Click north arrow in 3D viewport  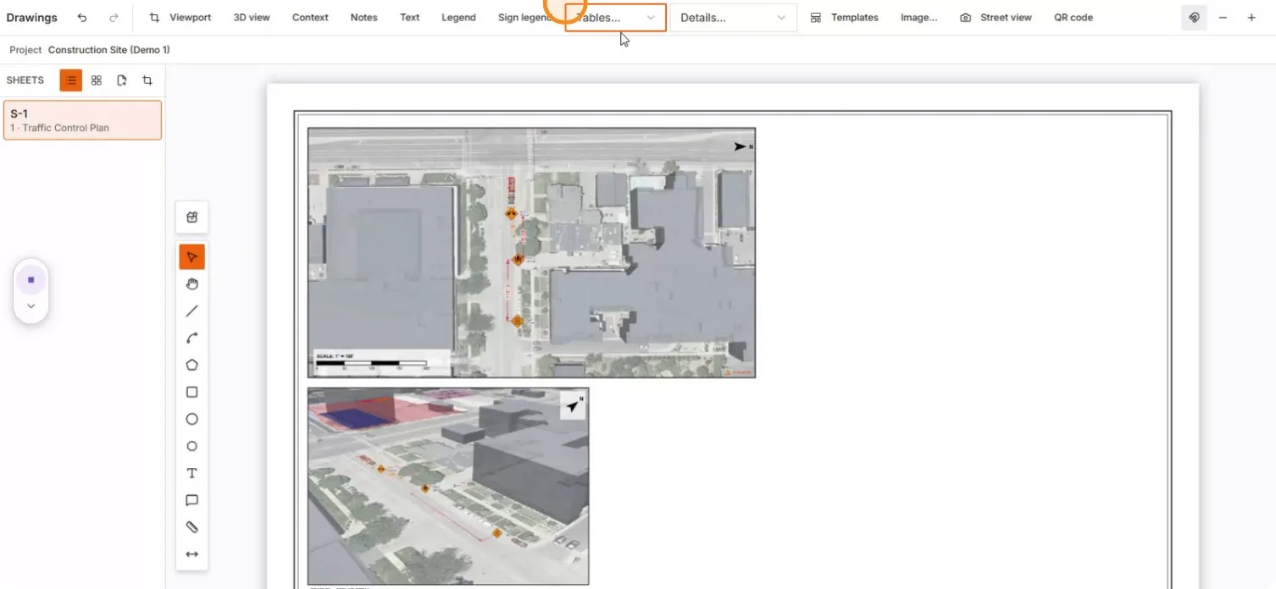pyautogui.click(x=574, y=406)
